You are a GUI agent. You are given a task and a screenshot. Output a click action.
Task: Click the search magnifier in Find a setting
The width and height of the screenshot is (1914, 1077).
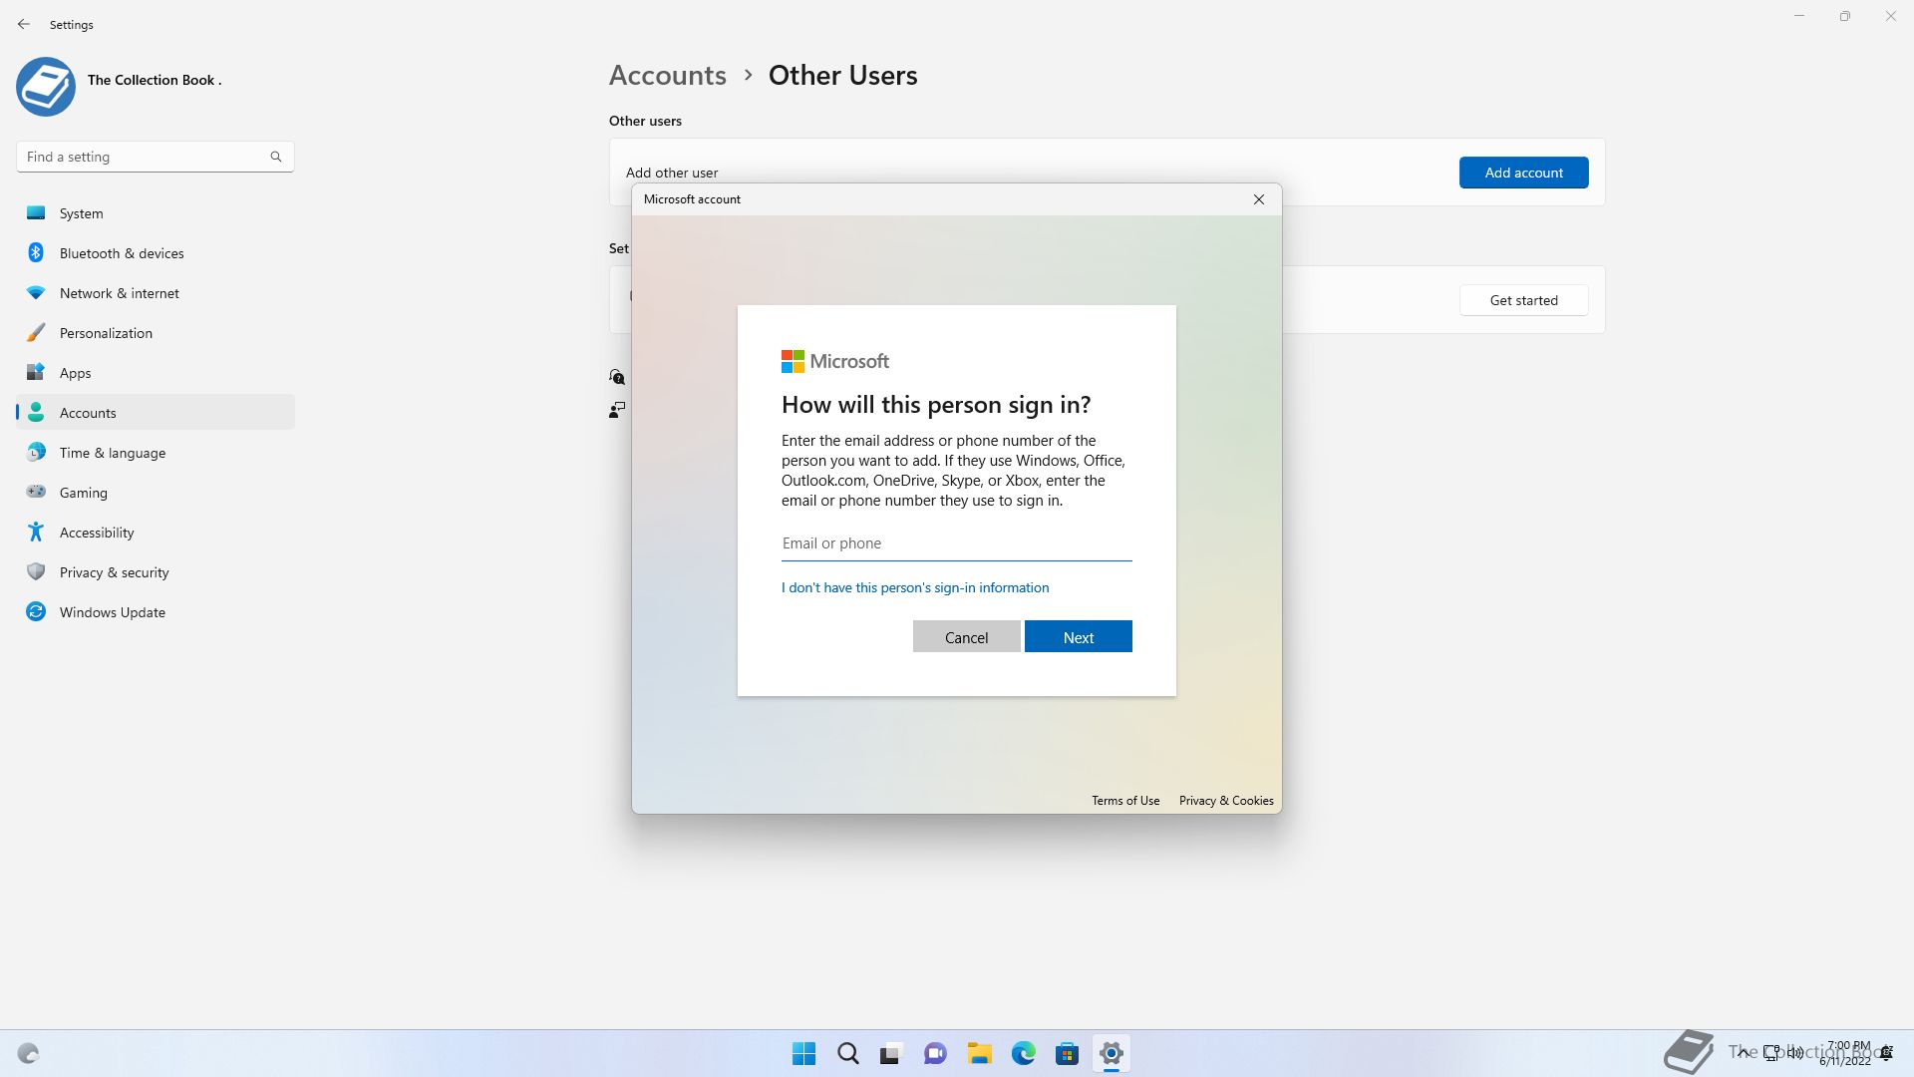click(276, 157)
